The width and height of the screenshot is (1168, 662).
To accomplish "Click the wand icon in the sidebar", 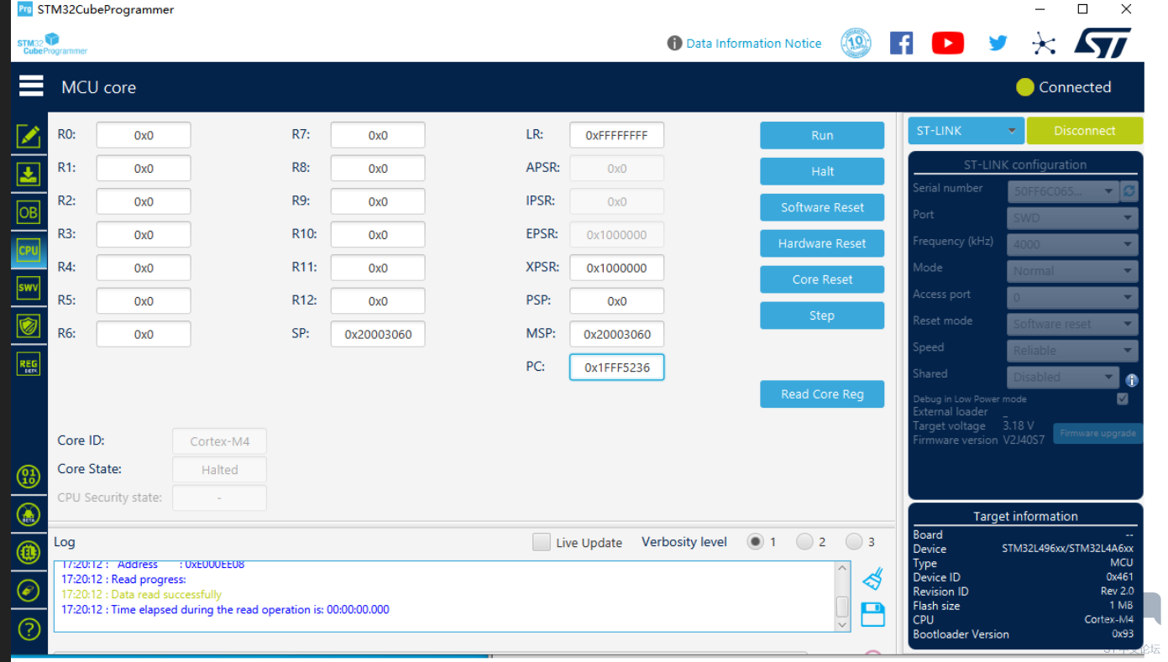I will tap(29, 590).
